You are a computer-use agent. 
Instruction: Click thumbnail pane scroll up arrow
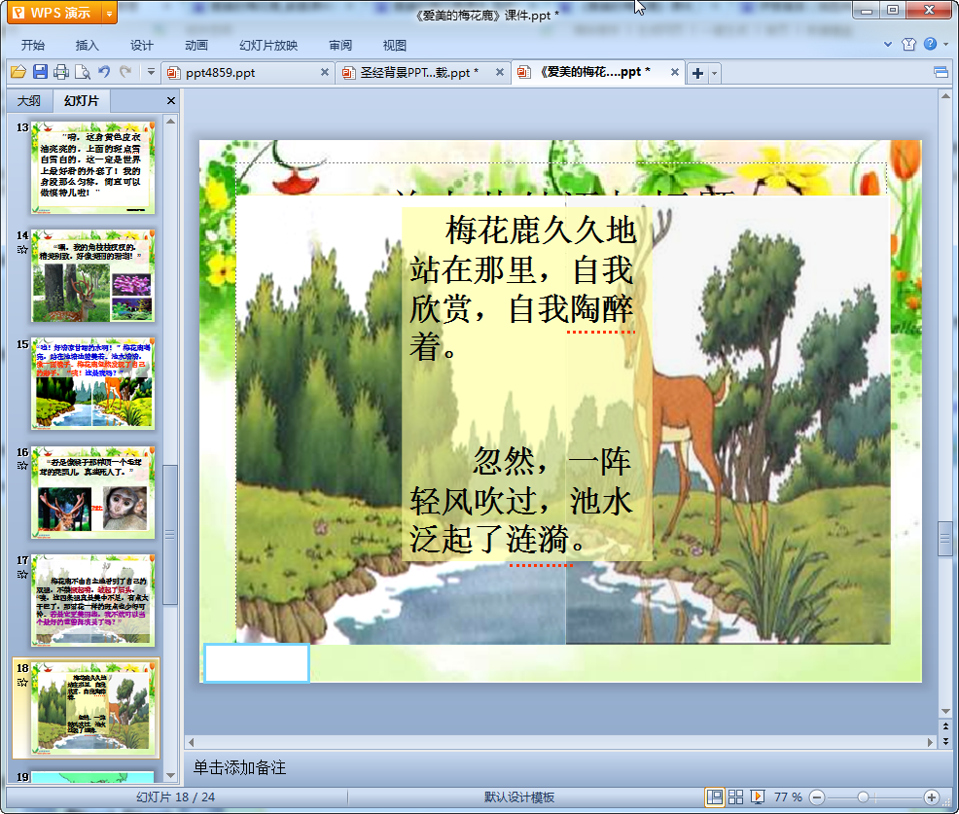[170, 122]
